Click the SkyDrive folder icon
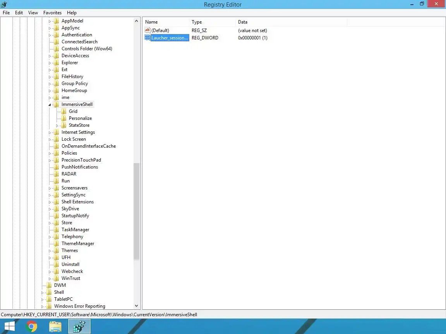This screenshot has width=446, height=334. click(x=56, y=209)
